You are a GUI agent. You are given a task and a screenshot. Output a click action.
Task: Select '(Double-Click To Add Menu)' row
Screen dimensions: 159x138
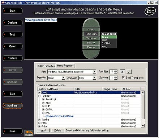[x=59, y=116]
